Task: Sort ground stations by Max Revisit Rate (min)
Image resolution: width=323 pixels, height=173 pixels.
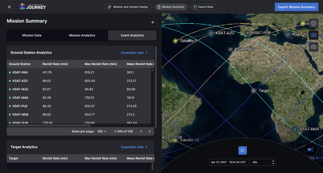Action: [x=101, y=64]
